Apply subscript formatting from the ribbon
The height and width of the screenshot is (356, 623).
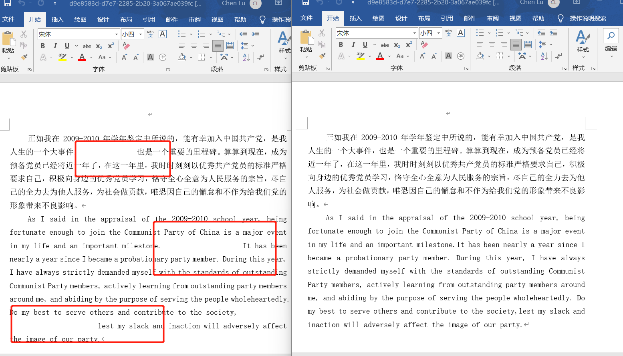tap(99, 46)
